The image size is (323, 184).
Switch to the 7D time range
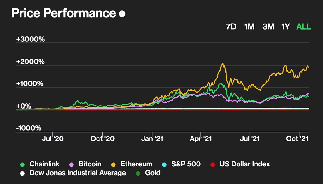click(231, 27)
